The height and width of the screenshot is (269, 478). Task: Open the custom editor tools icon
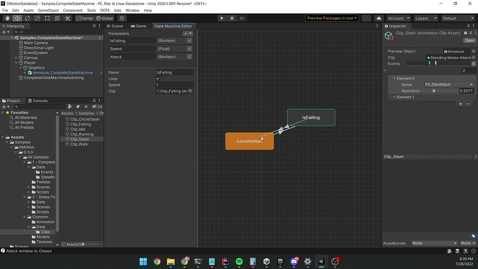[67, 18]
